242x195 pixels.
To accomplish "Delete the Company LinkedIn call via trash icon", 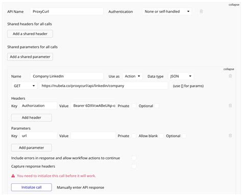I will (230, 76).
